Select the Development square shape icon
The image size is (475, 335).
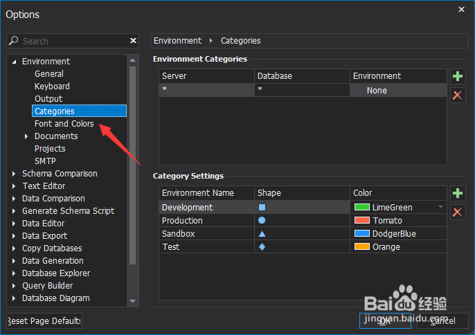(262, 207)
